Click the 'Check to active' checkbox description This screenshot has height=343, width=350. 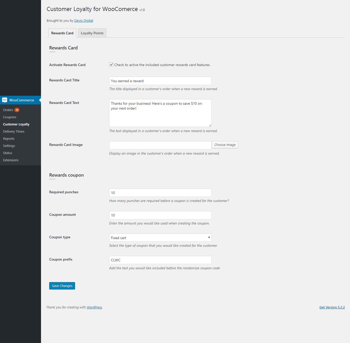click(162, 65)
